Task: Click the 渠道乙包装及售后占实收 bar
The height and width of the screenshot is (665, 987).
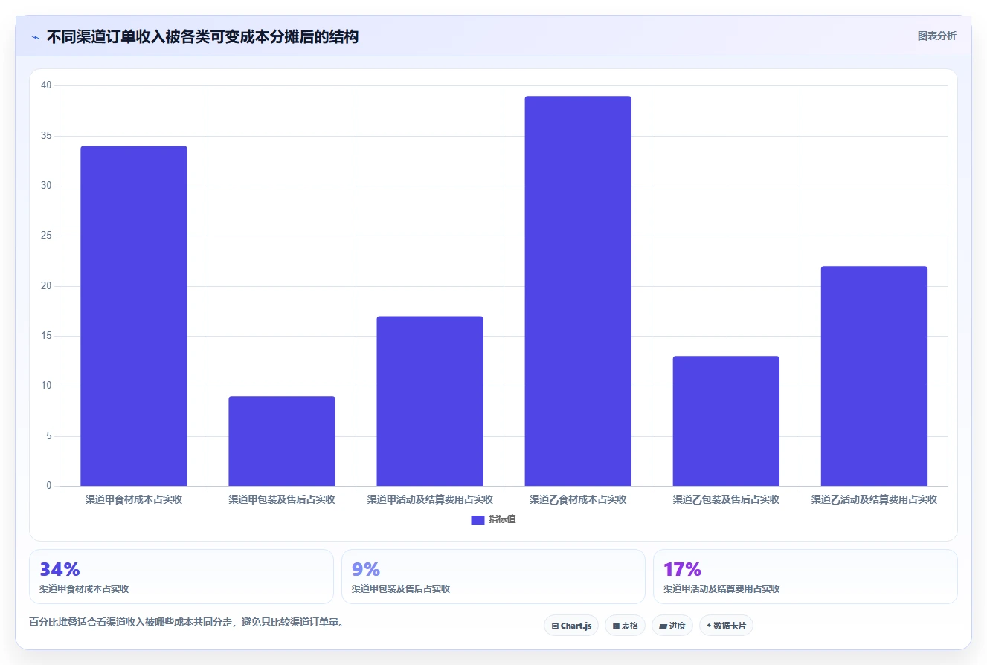Action: (x=726, y=421)
